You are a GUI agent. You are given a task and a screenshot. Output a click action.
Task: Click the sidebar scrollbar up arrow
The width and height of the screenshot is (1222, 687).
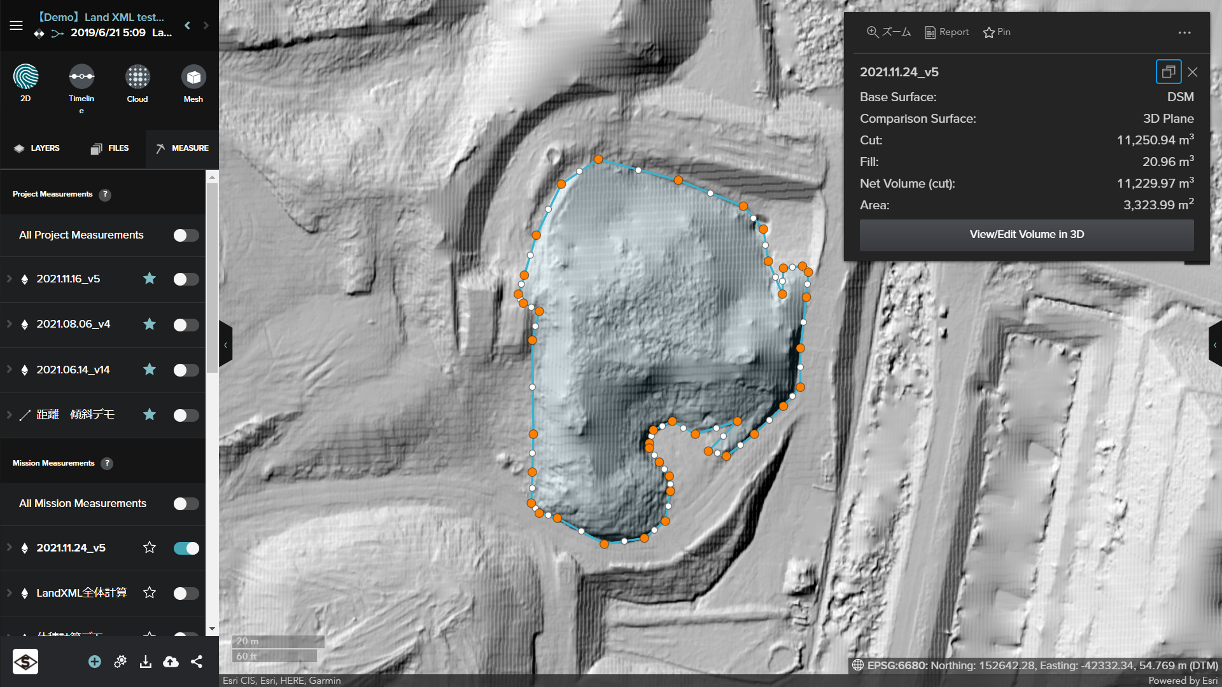212,177
